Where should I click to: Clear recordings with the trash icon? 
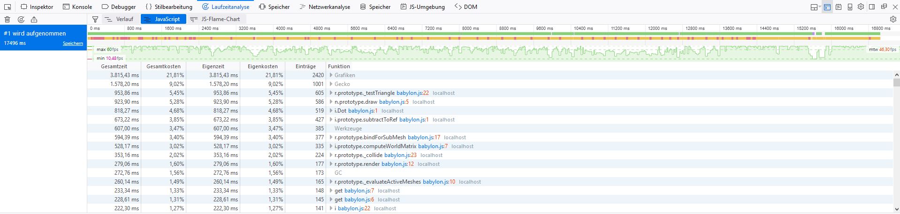pos(8,19)
